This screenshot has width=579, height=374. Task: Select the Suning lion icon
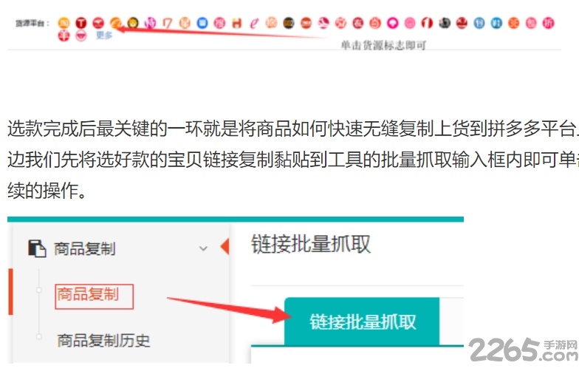pyautogui.click(x=133, y=23)
